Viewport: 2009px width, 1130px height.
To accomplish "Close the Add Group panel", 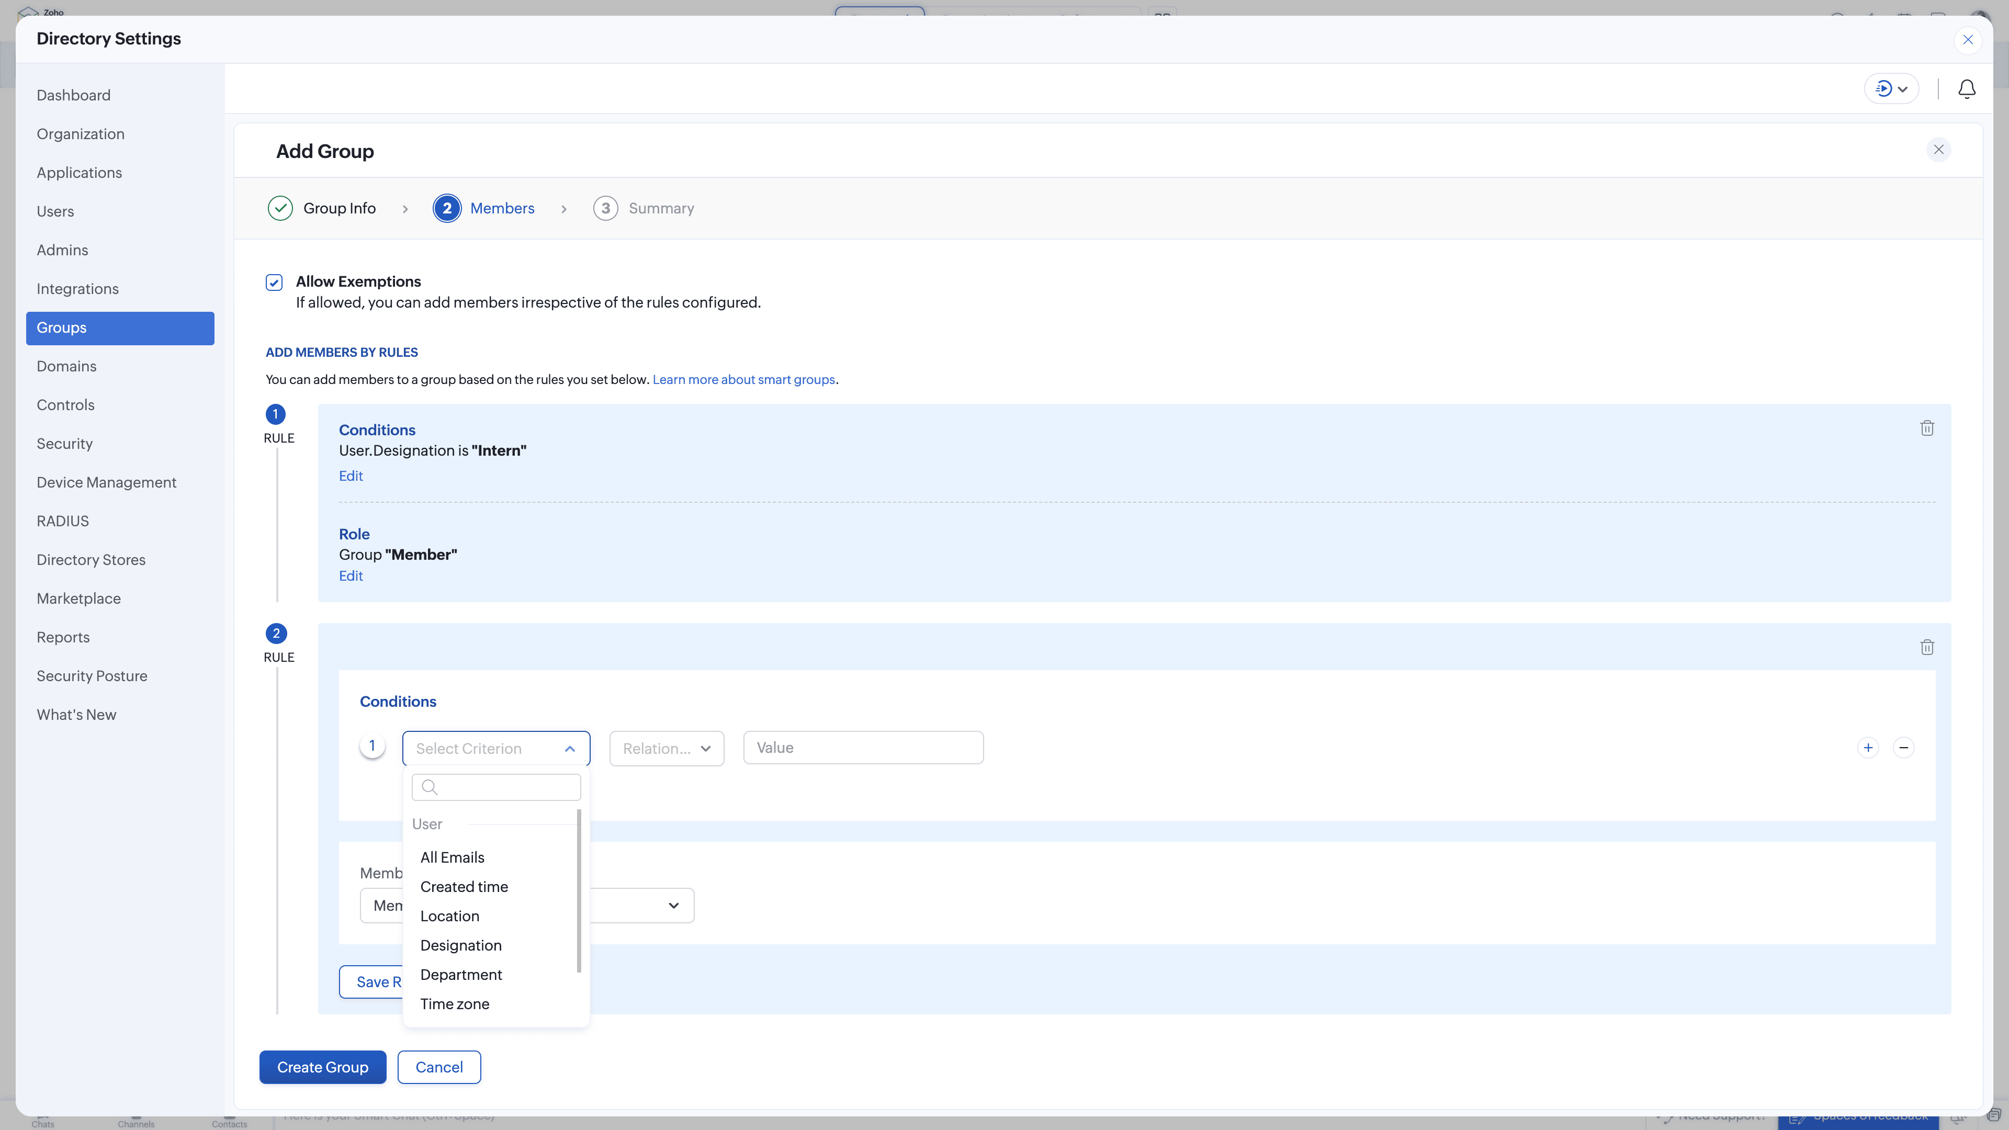I will [1938, 150].
